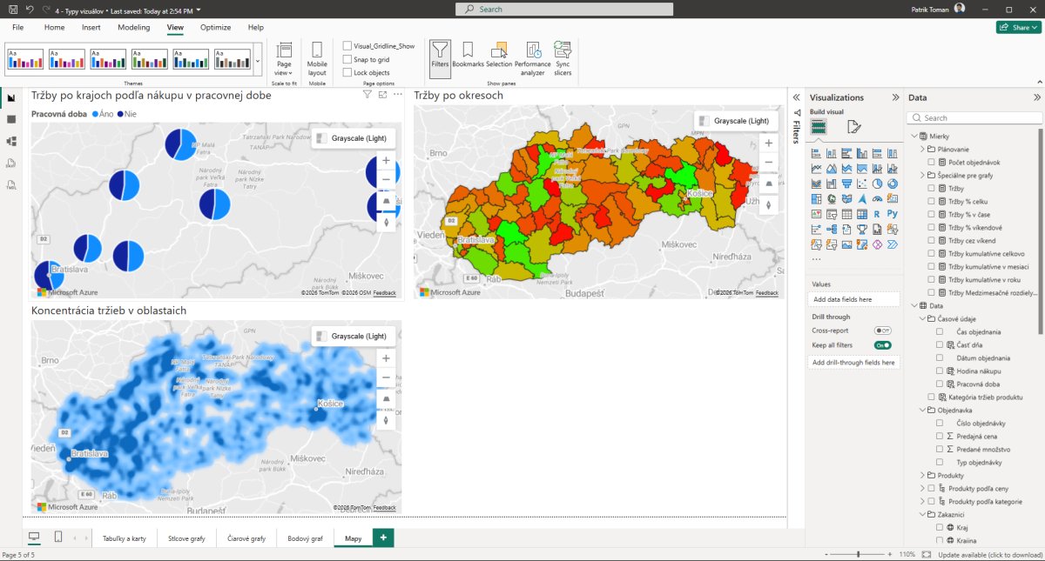Viewport: 1045px width, 561px height.
Task: Launch the Performance analyzer
Action: tap(532, 55)
